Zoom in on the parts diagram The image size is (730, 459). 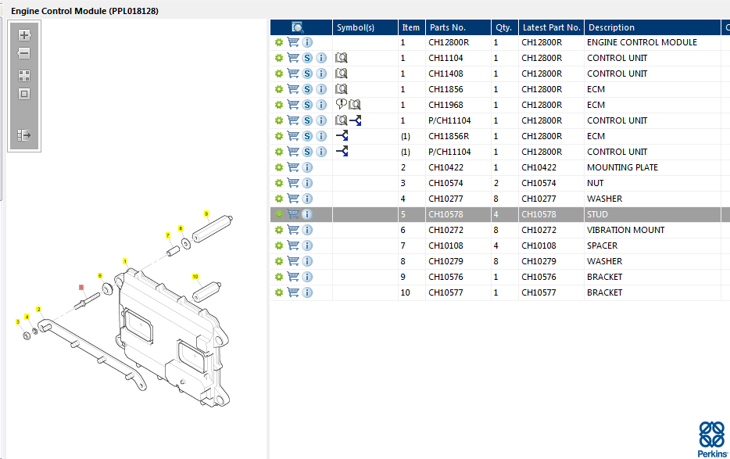click(24, 35)
